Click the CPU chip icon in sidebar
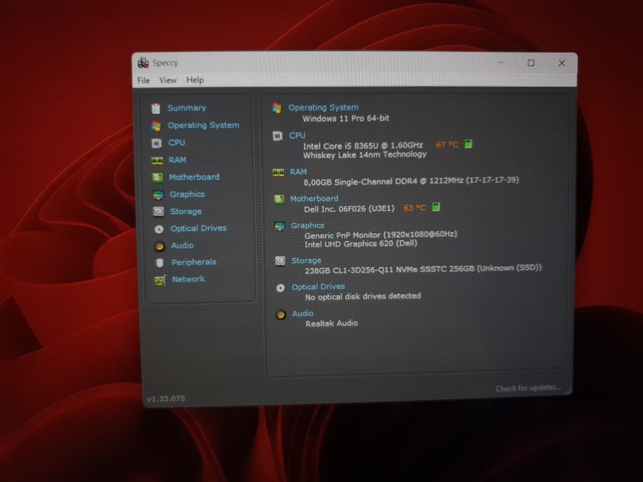 click(x=157, y=143)
